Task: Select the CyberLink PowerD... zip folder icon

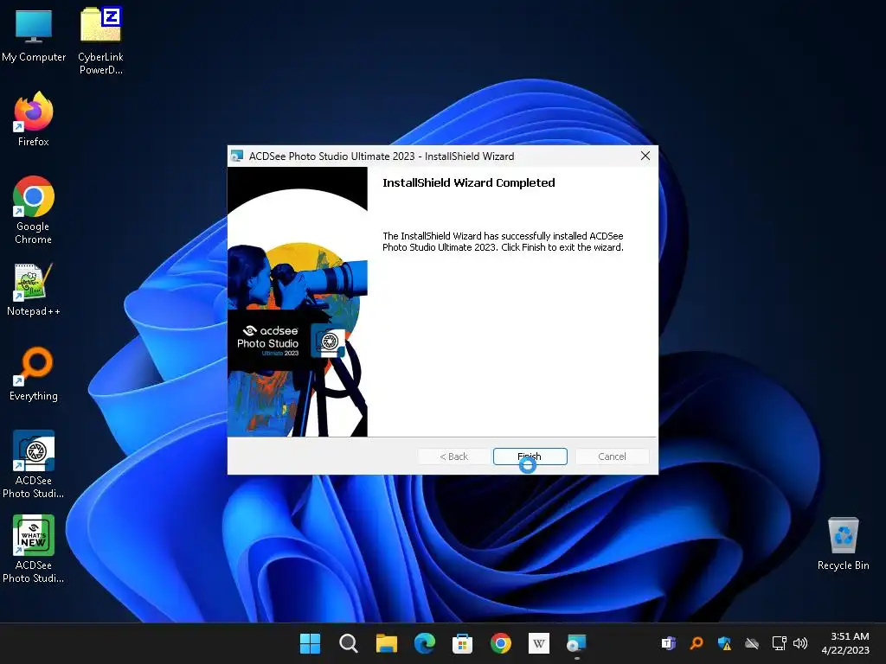Action: [x=100, y=41]
